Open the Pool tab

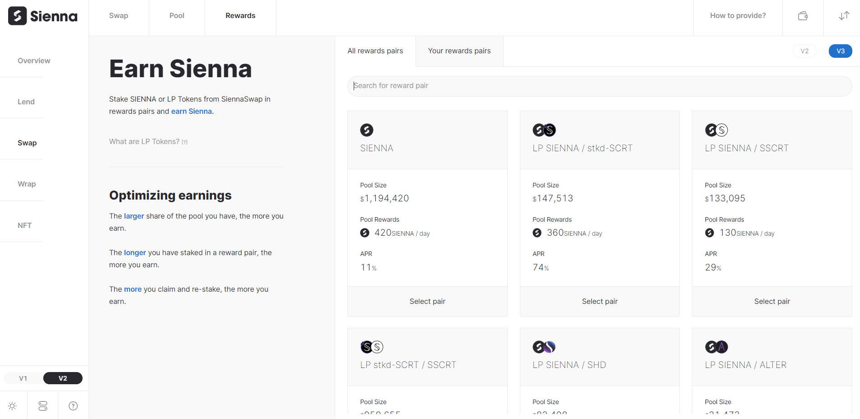point(177,16)
